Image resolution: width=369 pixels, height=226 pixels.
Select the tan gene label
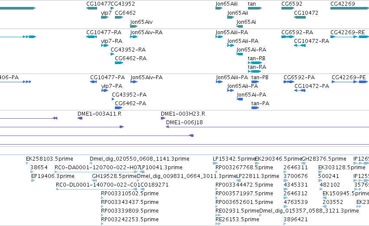251,4
